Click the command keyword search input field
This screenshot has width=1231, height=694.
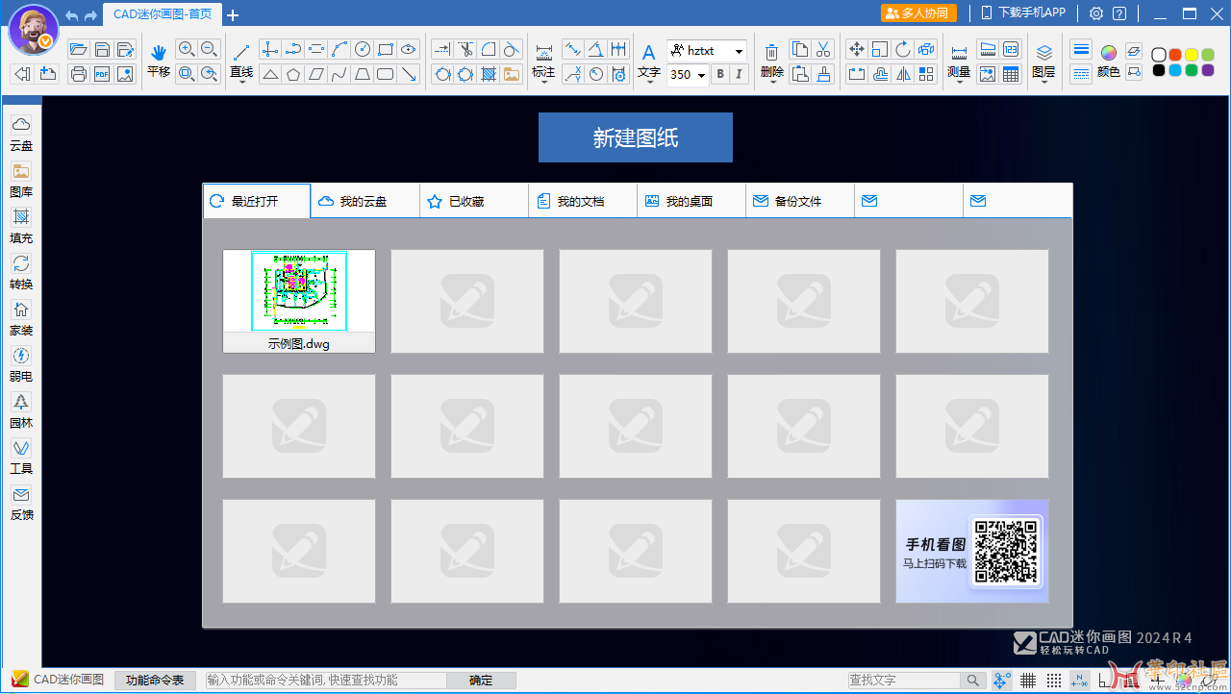pyautogui.click(x=325, y=680)
